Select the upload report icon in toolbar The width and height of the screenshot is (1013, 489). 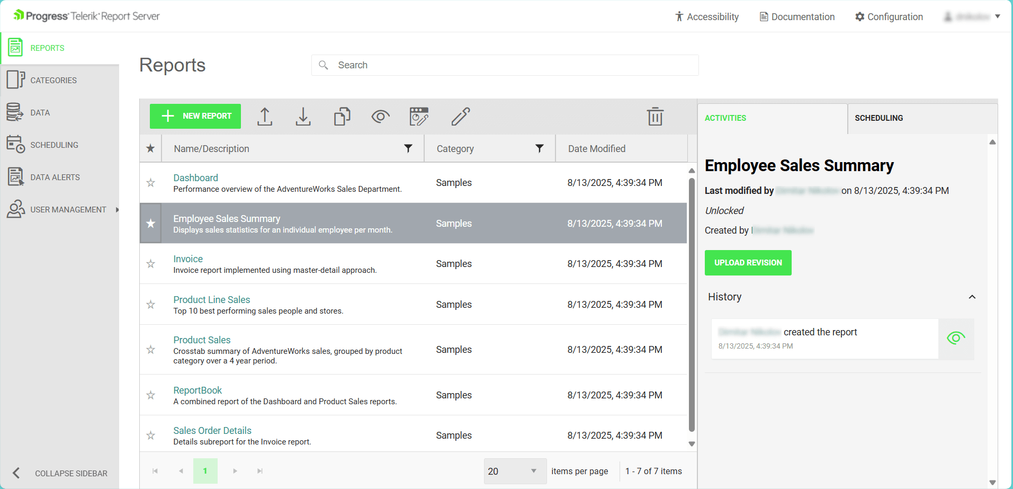point(265,116)
